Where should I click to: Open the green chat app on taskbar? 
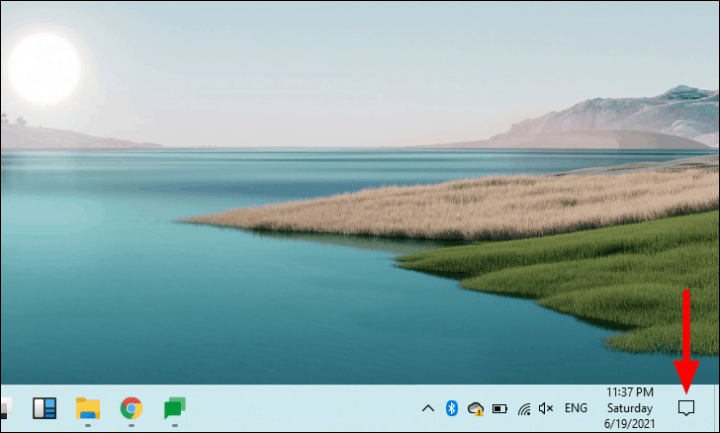[174, 408]
